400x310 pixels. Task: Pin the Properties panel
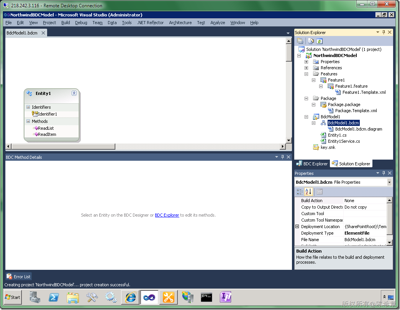(384, 173)
